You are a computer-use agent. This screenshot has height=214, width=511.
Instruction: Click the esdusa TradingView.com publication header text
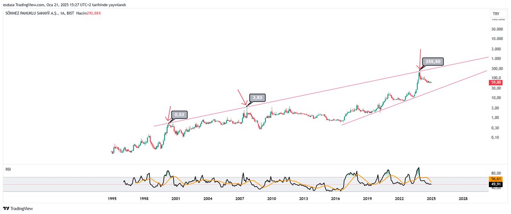(x=65, y=5)
